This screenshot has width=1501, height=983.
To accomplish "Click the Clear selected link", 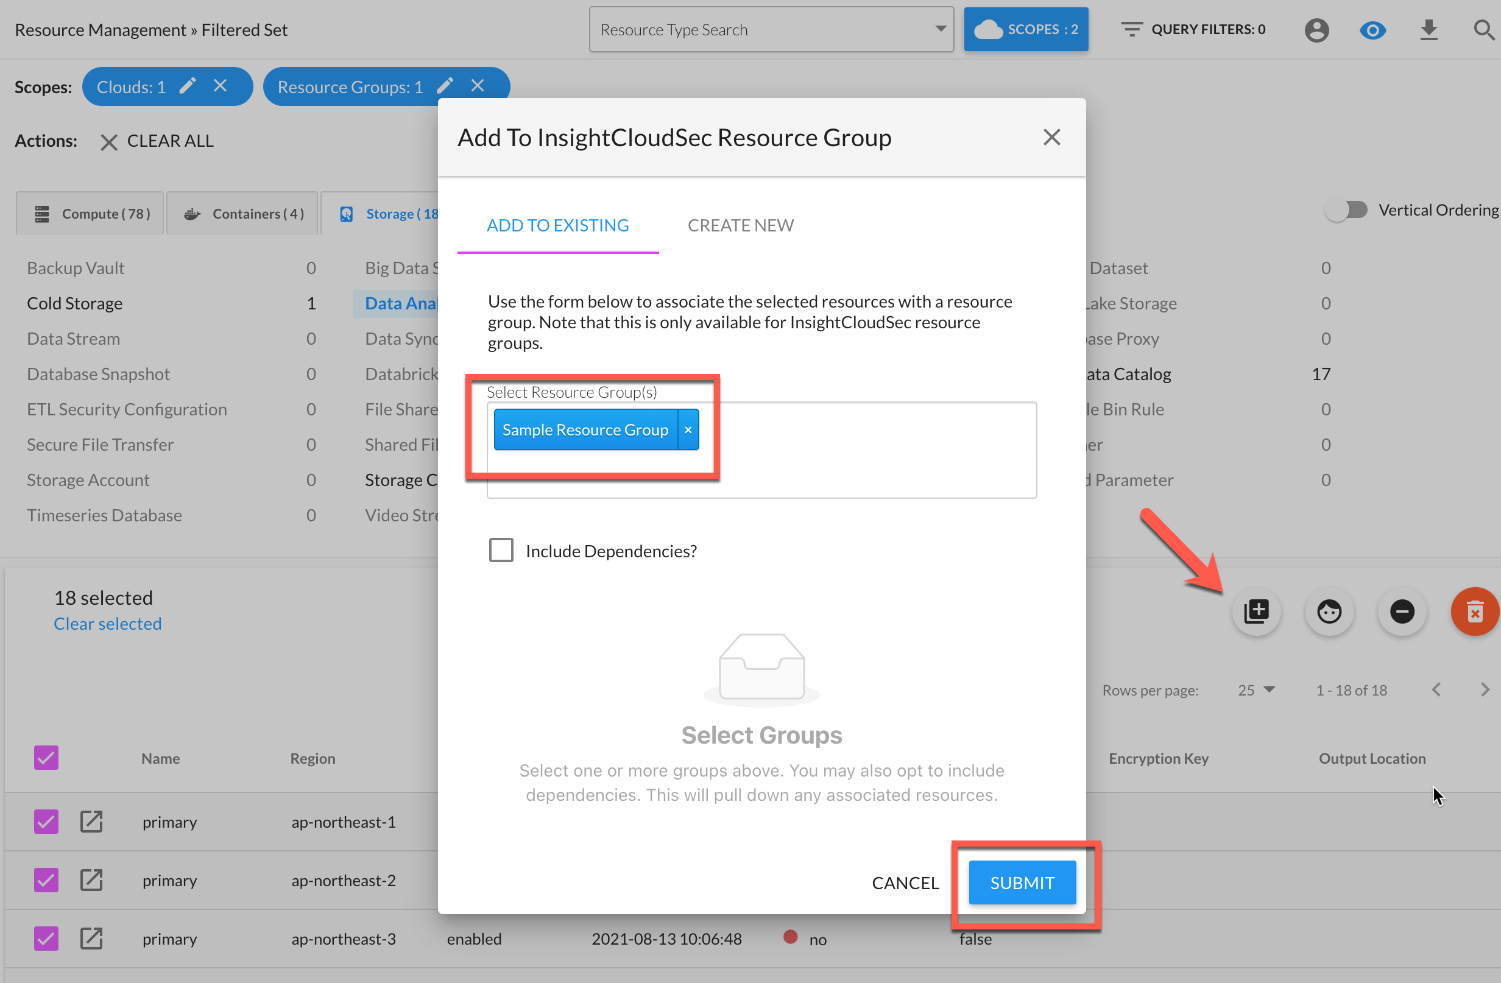I will (x=108, y=624).
